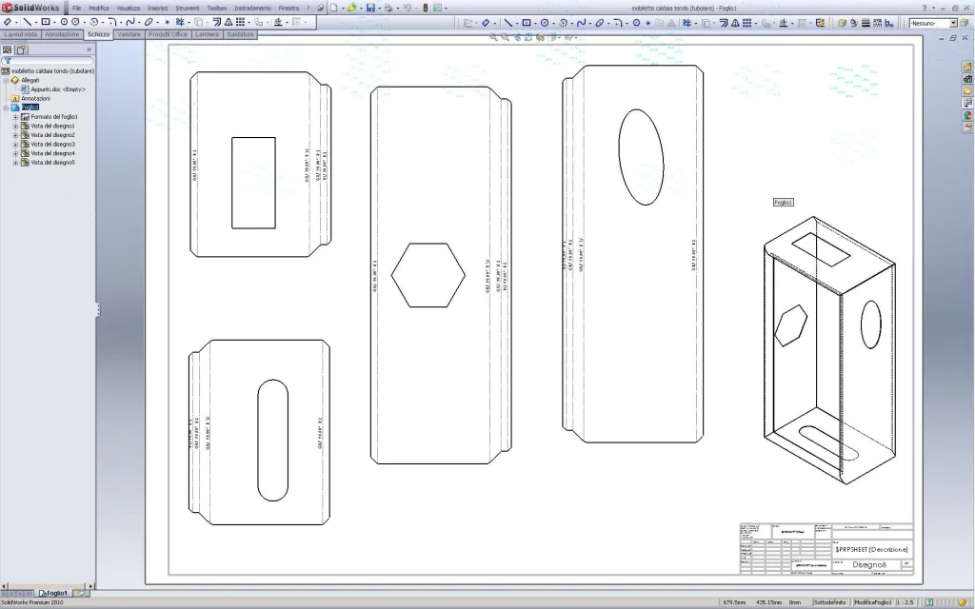Open the Custom Properties task pane icon
This screenshot has height=609, width=975.
tap(967, 128)
